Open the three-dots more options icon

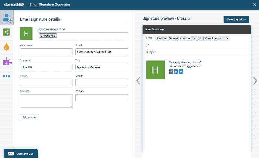[6, 76]
